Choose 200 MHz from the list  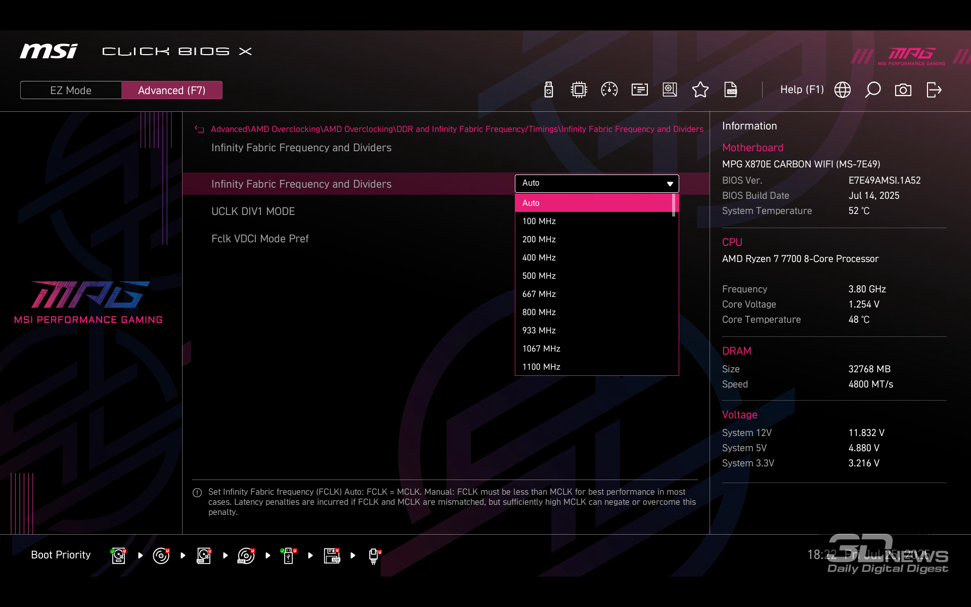pos(594,239)
